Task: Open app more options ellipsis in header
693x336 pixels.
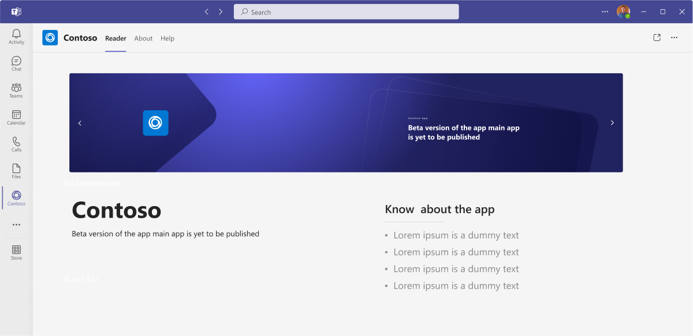Action: pos(674,38)
